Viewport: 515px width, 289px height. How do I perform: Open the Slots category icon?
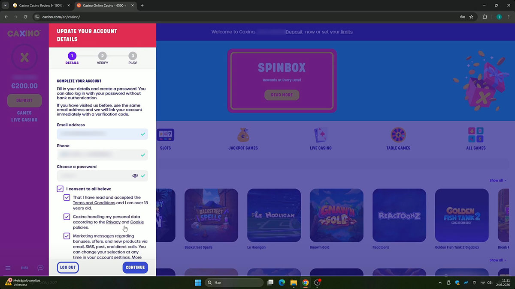(165, 135)
